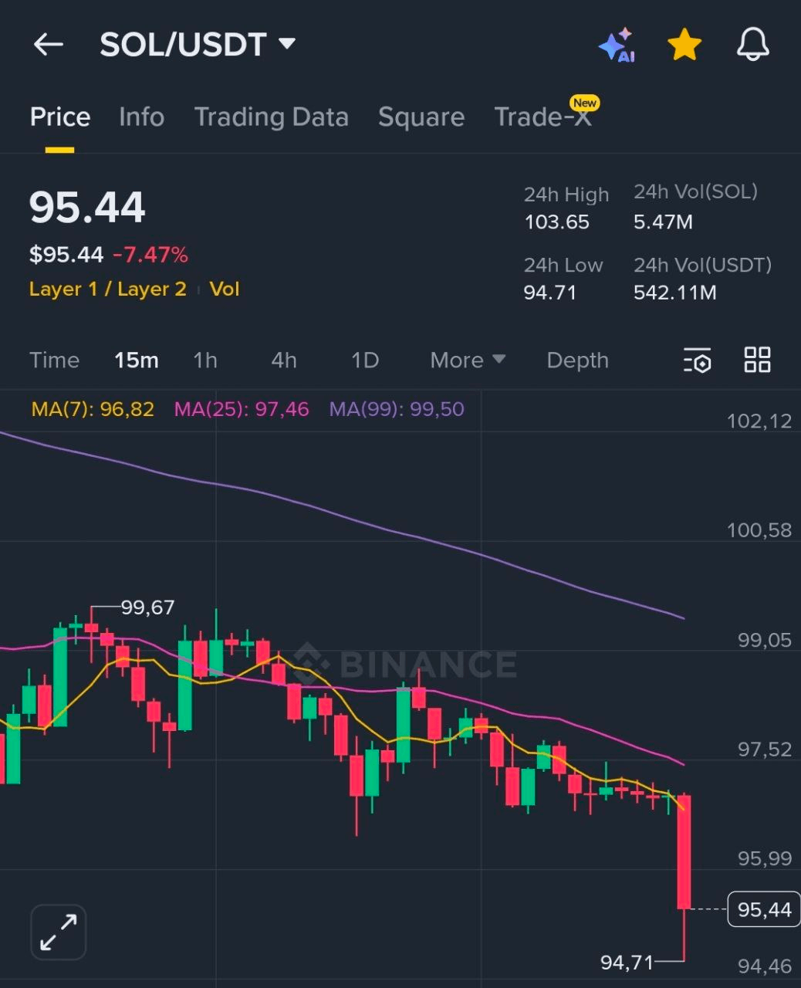Expand the More timeframes dropdown
The width and height of the screenshot is (801, 988).
(468, 360)
